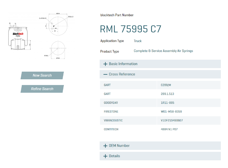This screenshot has width=228, height=168.
Task: Click the plus icon beside Basic Information
Action: pos(105,64)
